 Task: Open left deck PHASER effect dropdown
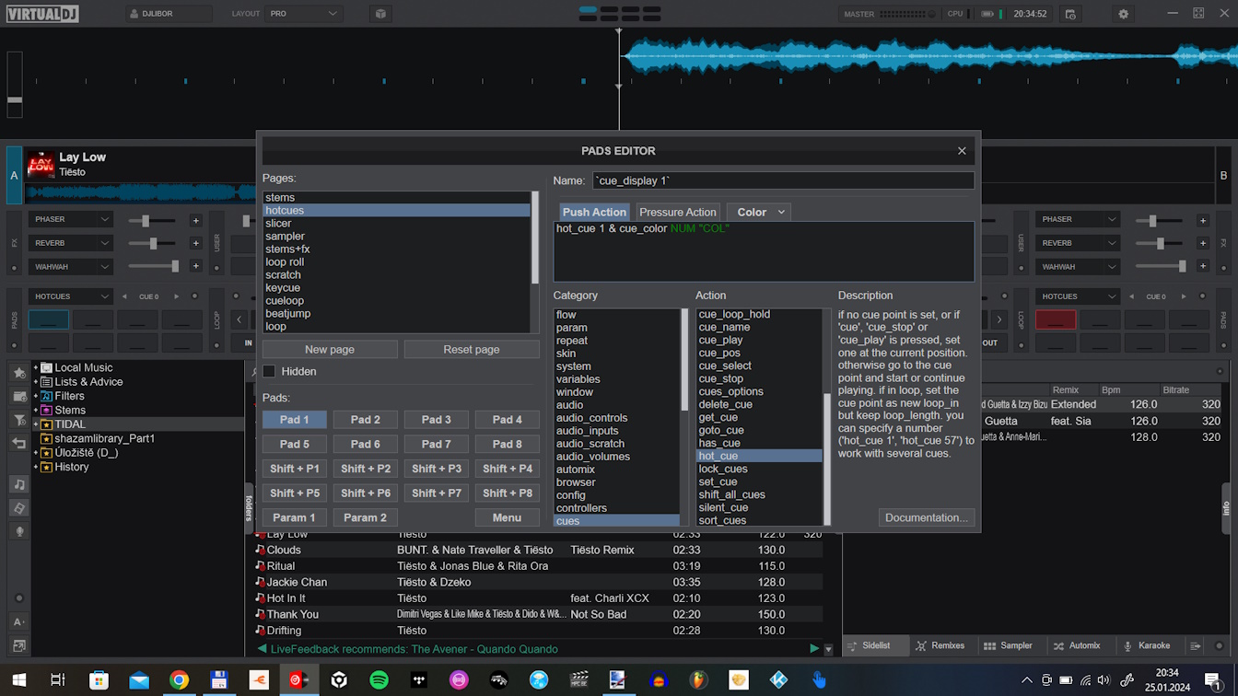click(x=71, y=219)
